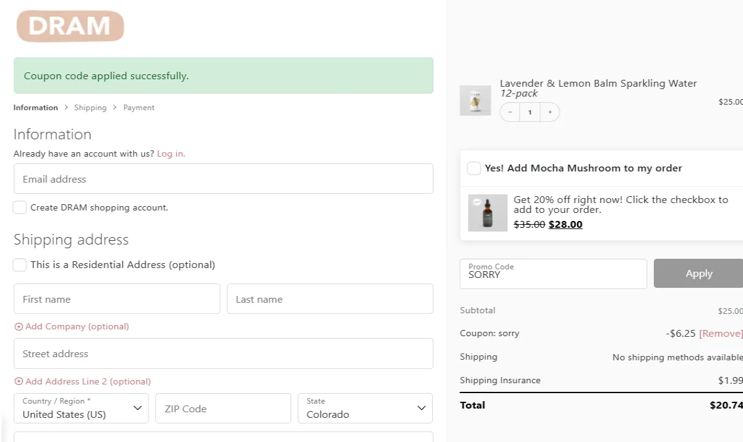Click the Payment breadcrumb step
The image size is (743, 442).
(138, 107)
